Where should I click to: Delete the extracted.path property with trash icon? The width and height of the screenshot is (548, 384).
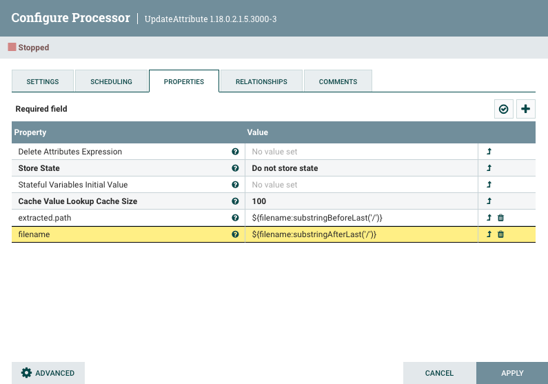(501, 218)
